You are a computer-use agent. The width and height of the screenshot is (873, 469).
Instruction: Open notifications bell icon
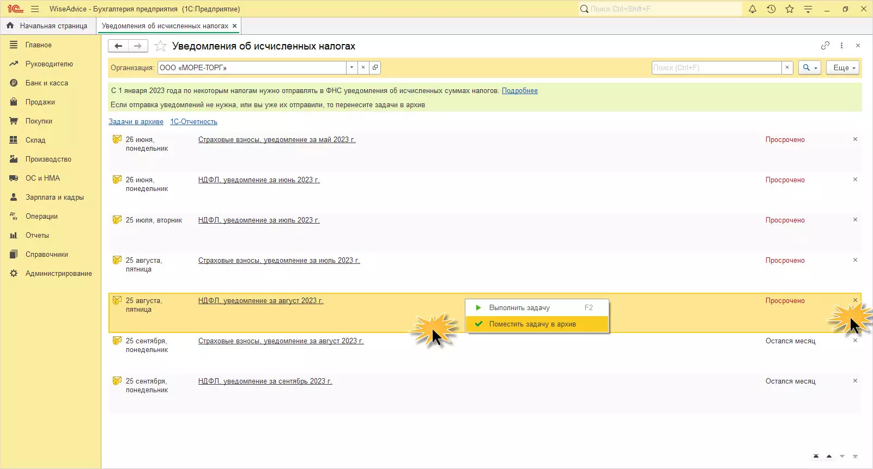pos(753,9)
